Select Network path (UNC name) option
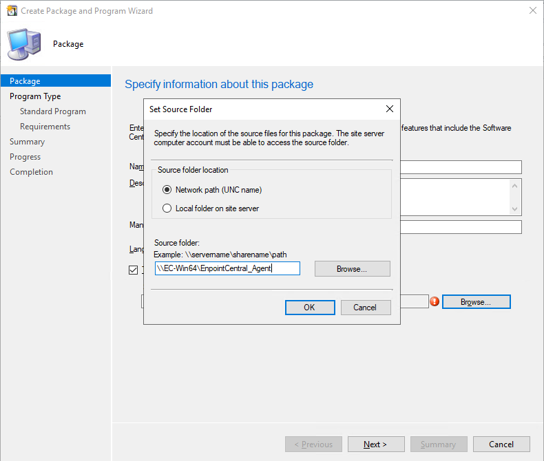The width and height of the screenshot is (544, 461). pyautogui.click(x=167, y=190)
